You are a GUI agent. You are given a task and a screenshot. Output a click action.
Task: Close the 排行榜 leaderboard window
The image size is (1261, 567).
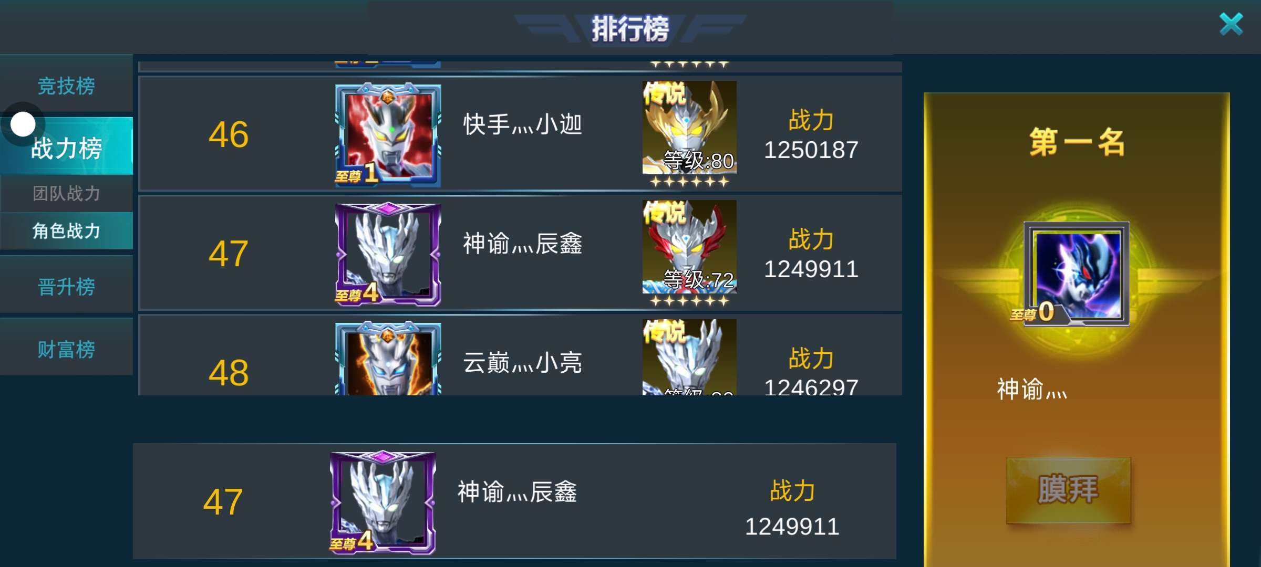[x=1231, y=24]
